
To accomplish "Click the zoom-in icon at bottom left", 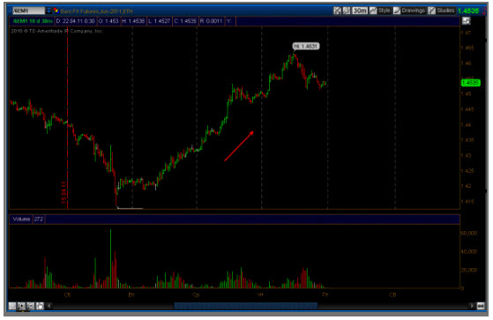I will [21, 306].
